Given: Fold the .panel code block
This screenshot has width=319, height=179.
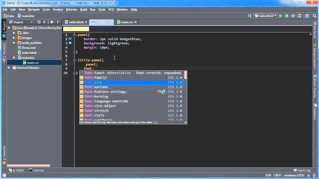Looking at the screenshot, I should pos(75,34).
